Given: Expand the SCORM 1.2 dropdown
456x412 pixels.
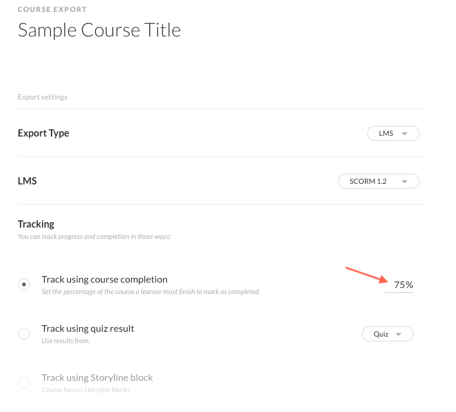Looking at the screenshot, I should click(x=378, y=181).
